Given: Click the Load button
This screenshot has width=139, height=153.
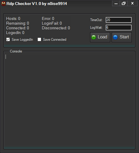Looking at the screenshot, I should (x=100, y=37).
